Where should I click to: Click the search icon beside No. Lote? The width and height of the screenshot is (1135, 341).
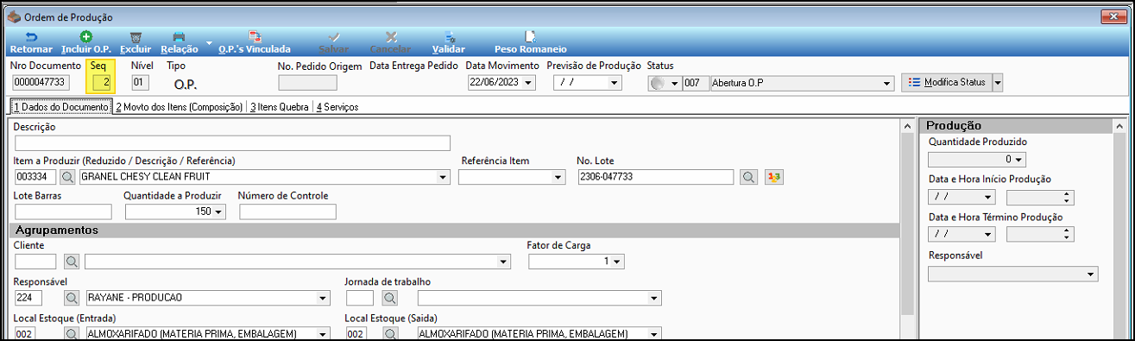(749, 177)
